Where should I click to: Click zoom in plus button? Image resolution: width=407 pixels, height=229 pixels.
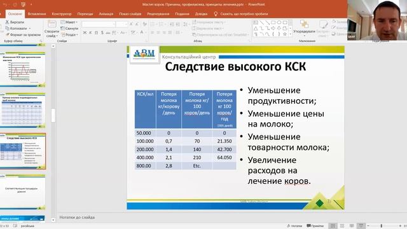[400, 226]
